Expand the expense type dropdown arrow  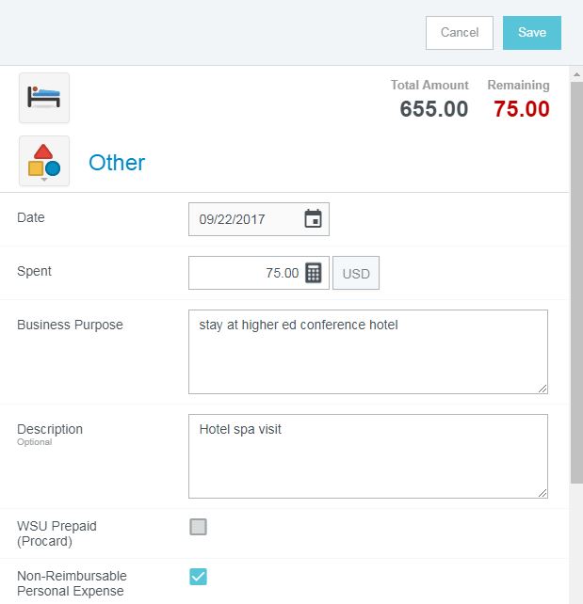[44, 179]
